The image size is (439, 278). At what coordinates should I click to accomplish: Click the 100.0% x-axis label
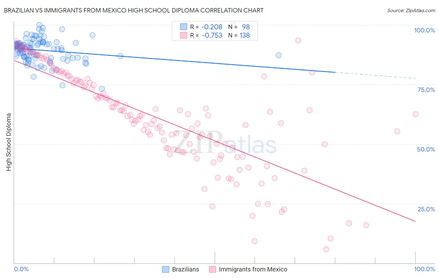[x=425, y=269]
